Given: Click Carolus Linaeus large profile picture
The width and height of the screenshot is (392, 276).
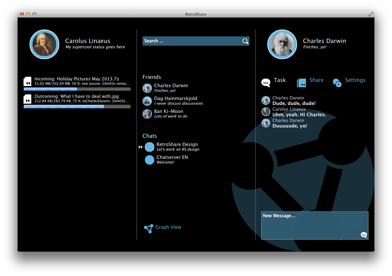Looking at the screenshot, I should point(44,44).
